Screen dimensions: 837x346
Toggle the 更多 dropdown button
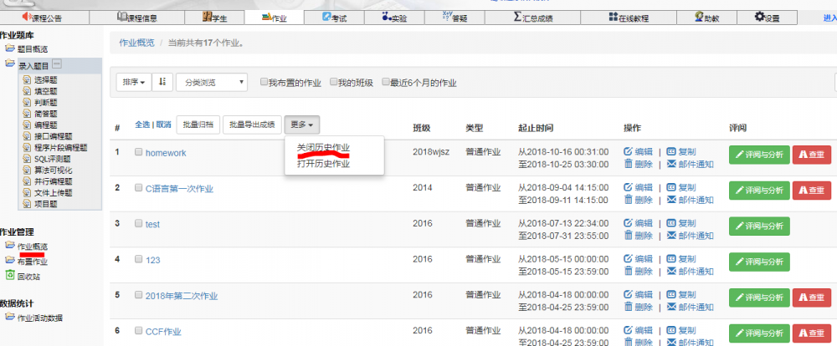point(302,125)
